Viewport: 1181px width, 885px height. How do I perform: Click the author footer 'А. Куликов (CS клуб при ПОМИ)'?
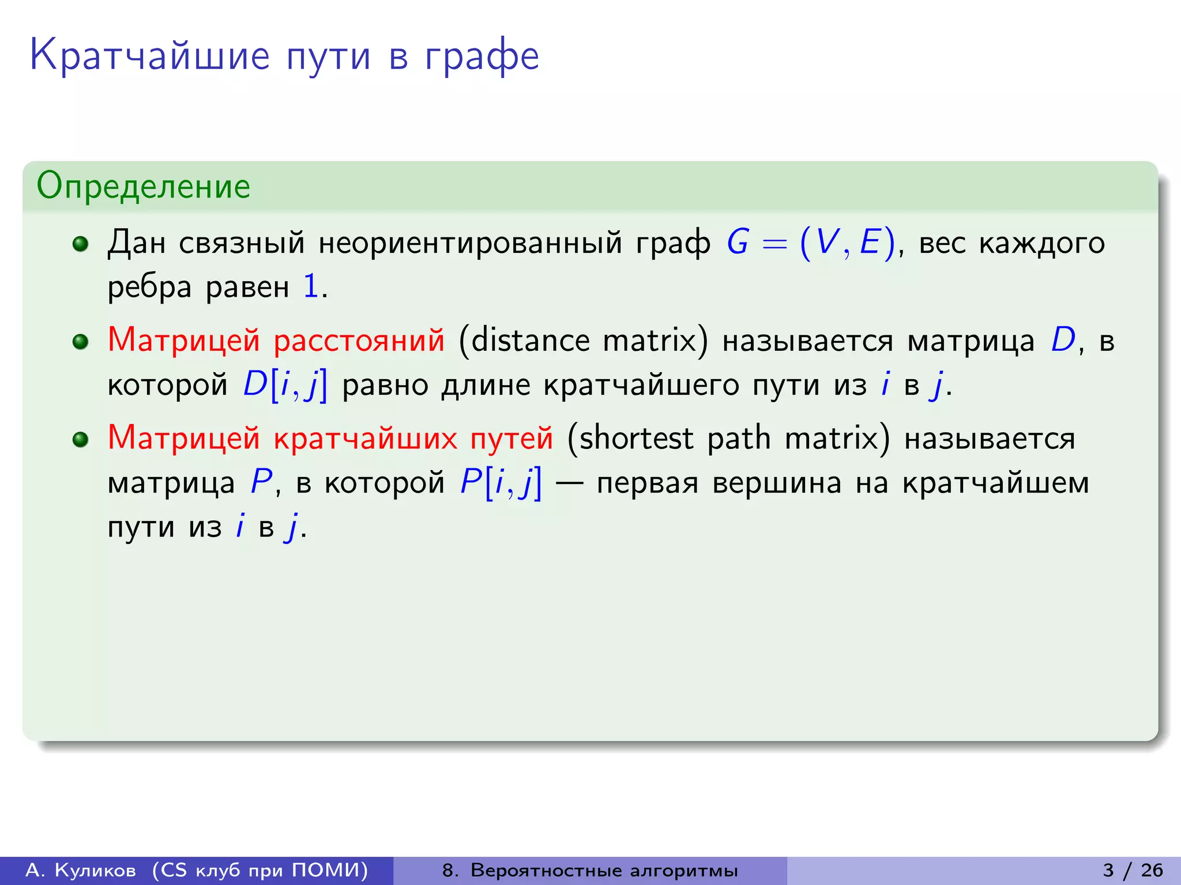pyautogui.click(x=197, y=870)
